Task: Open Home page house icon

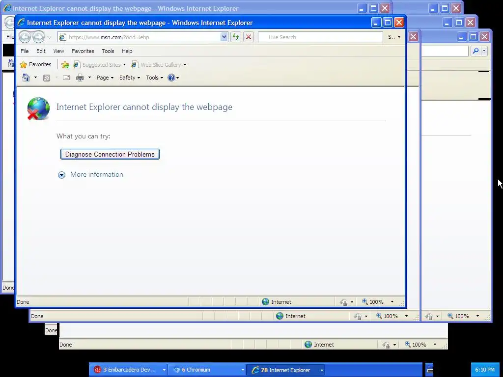Action: click(x=26, y=78)
